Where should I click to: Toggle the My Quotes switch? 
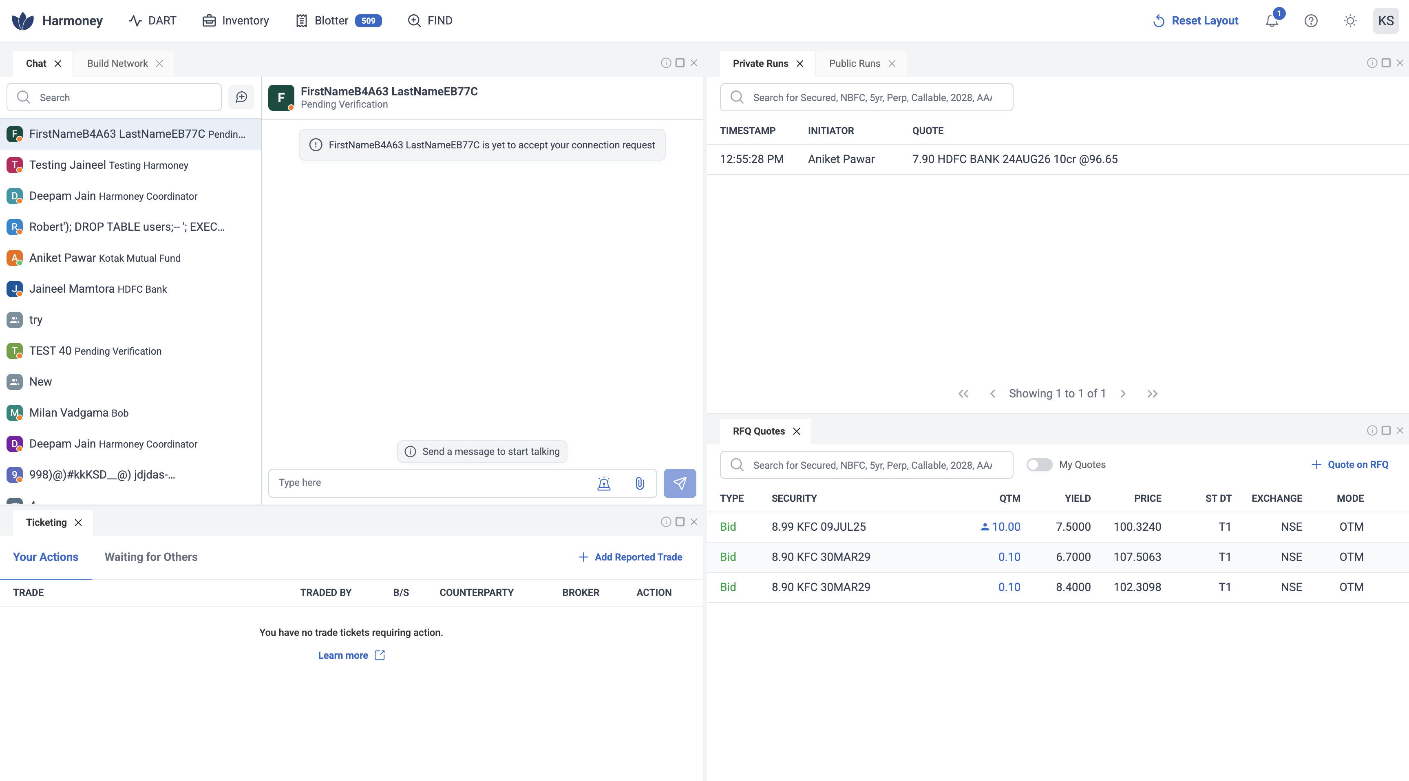pos(1039,464)
